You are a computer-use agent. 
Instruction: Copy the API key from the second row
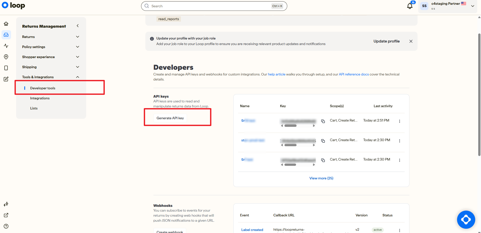coord(323,141)
